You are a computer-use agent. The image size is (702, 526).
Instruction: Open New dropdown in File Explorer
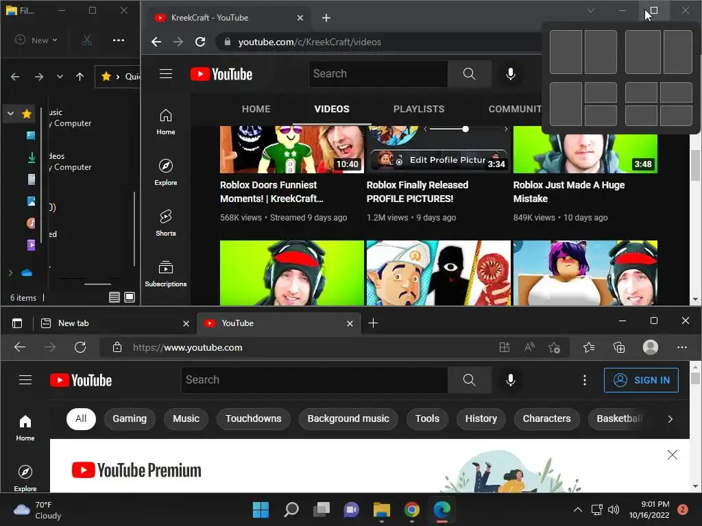(x=36, y=40)
